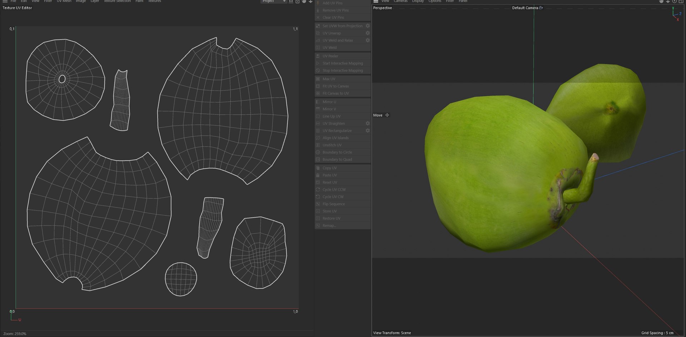Click the Copy UV command
Screen dimensions: 686x337
[343, 168]
